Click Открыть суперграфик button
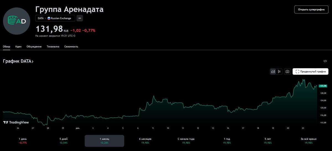 coord(311,9)
